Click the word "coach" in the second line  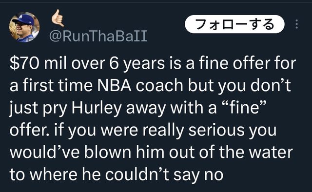[159, 86]
